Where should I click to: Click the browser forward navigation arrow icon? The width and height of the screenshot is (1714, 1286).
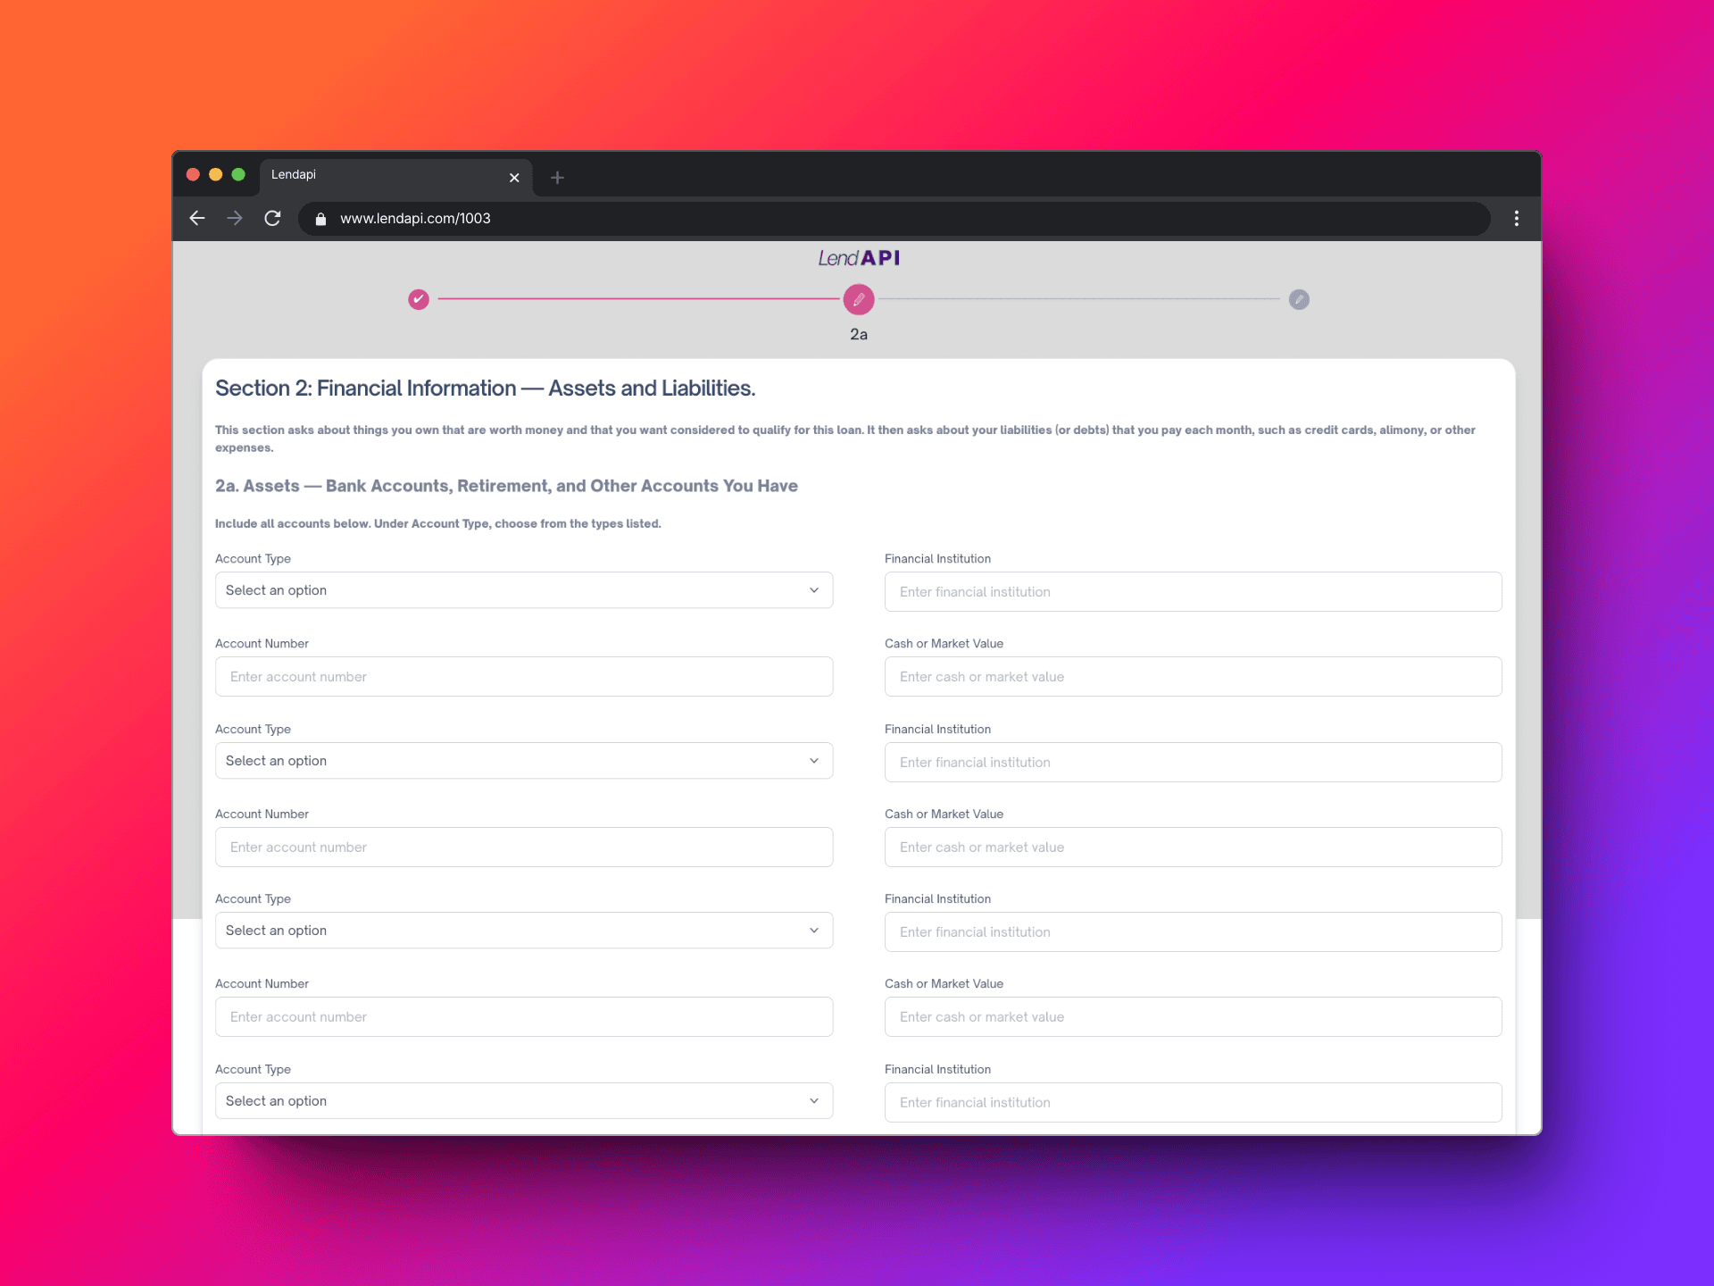(x=234, y=218)
